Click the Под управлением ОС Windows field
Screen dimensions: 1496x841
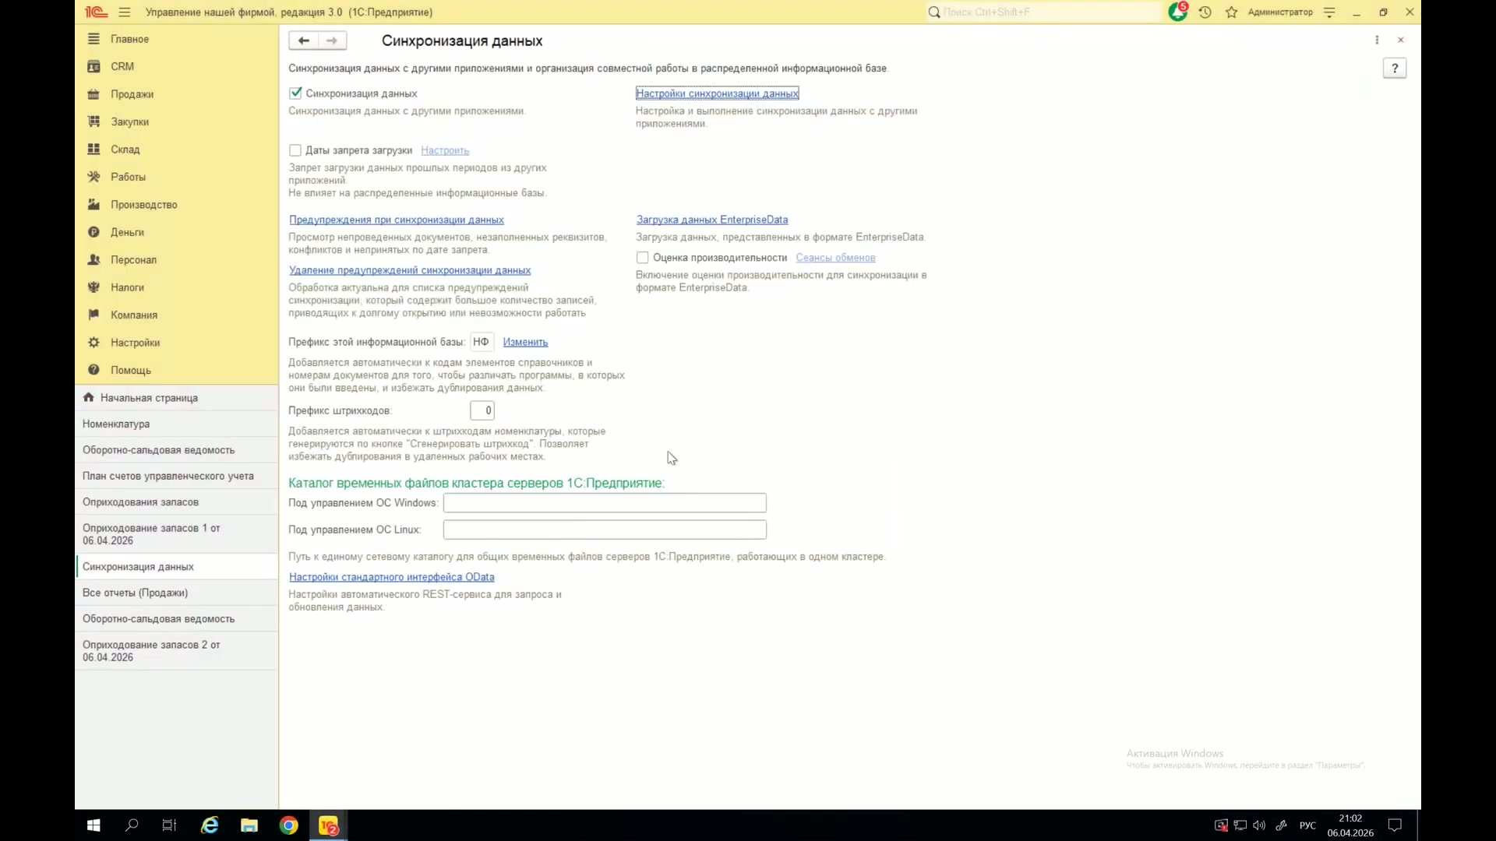[x=605, y=503]
